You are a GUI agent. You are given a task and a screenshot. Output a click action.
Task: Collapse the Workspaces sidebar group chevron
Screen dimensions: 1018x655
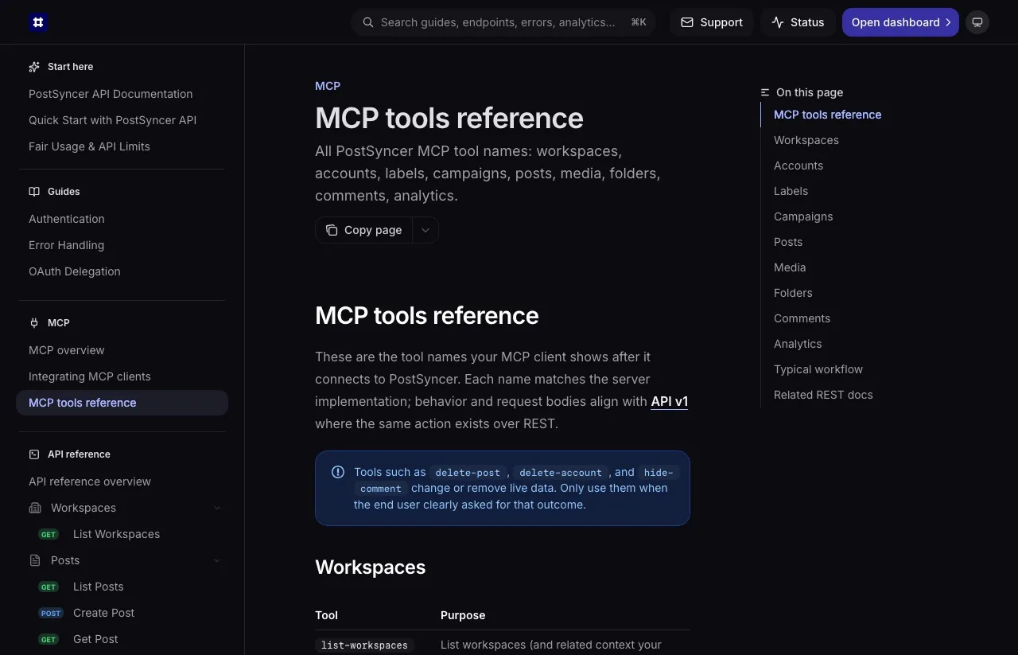click(x=217, y=508)
